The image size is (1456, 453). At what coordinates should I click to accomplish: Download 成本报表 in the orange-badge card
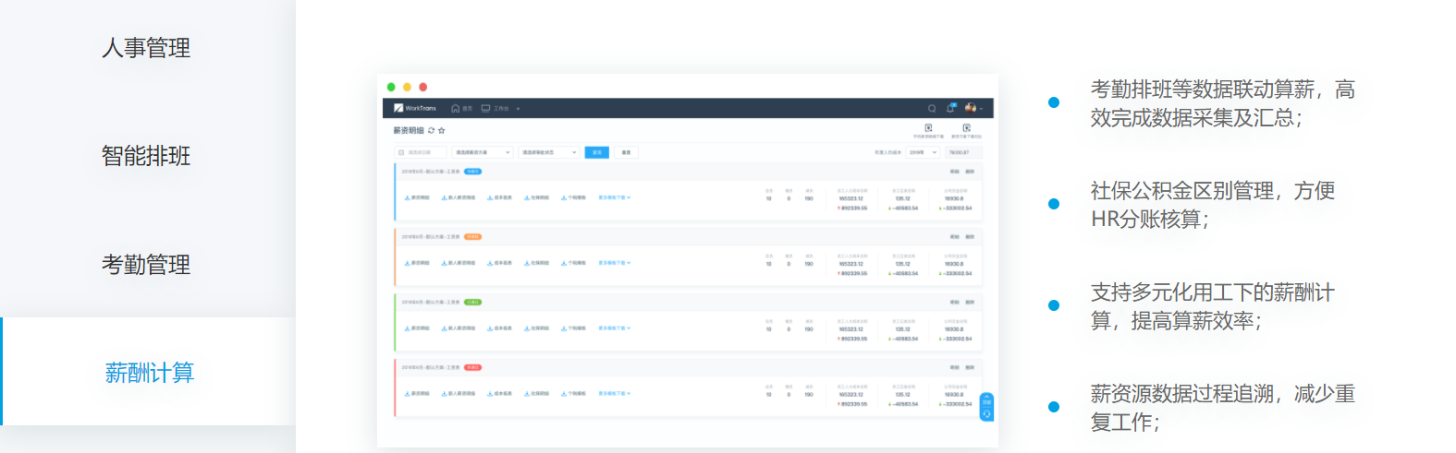[500, 263]
